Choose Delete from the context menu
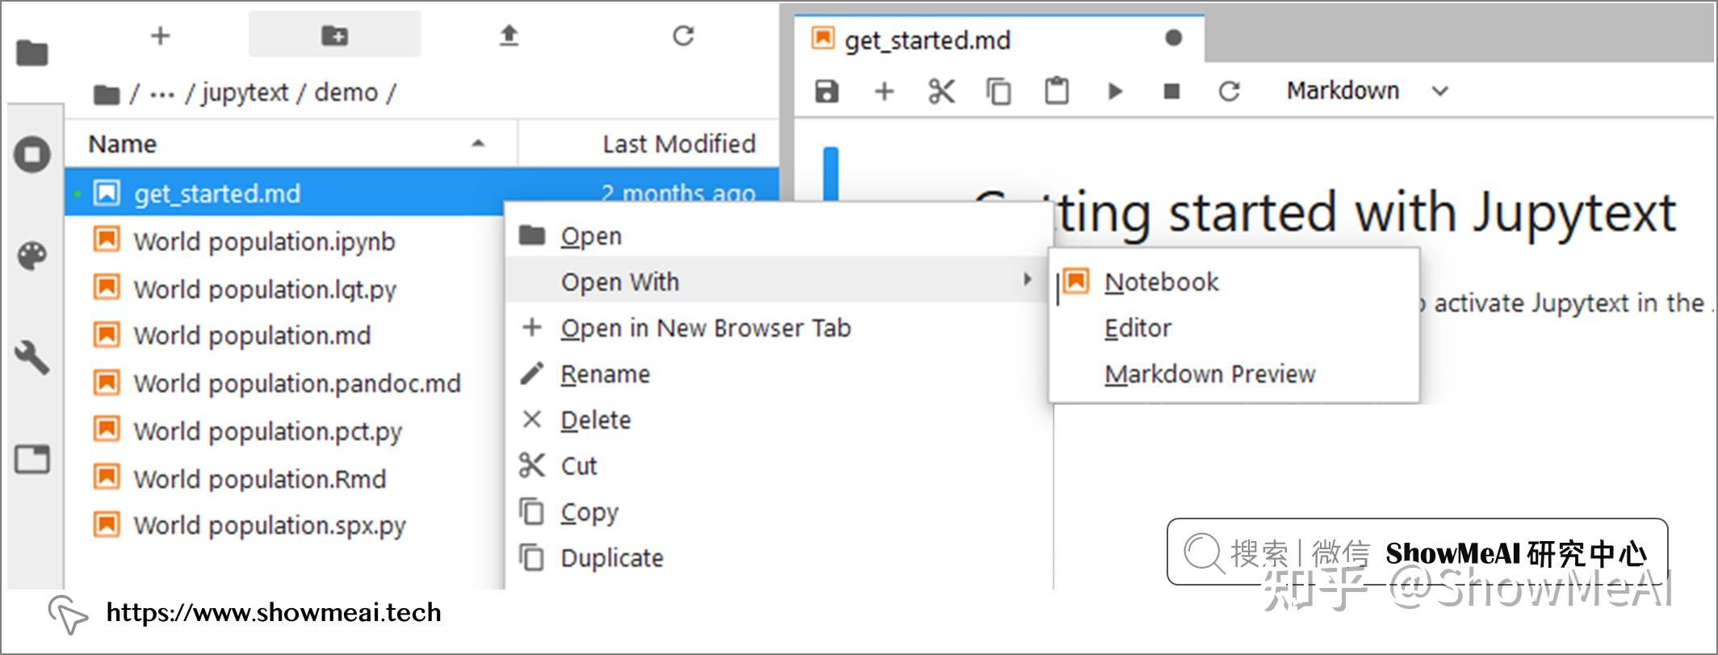1718x655 pixels. point(778,420)
